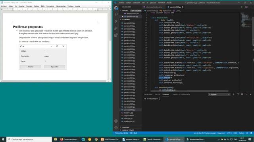Open editor More Actions ellipsis in VS Code
This screenshot has width=254, height=142.
point(250,7)
